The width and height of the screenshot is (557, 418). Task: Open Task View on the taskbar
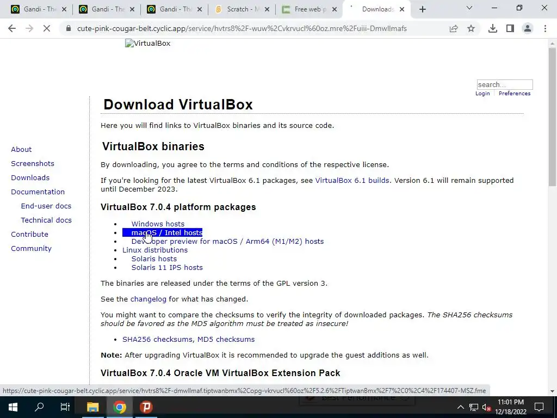pos(65,407)
